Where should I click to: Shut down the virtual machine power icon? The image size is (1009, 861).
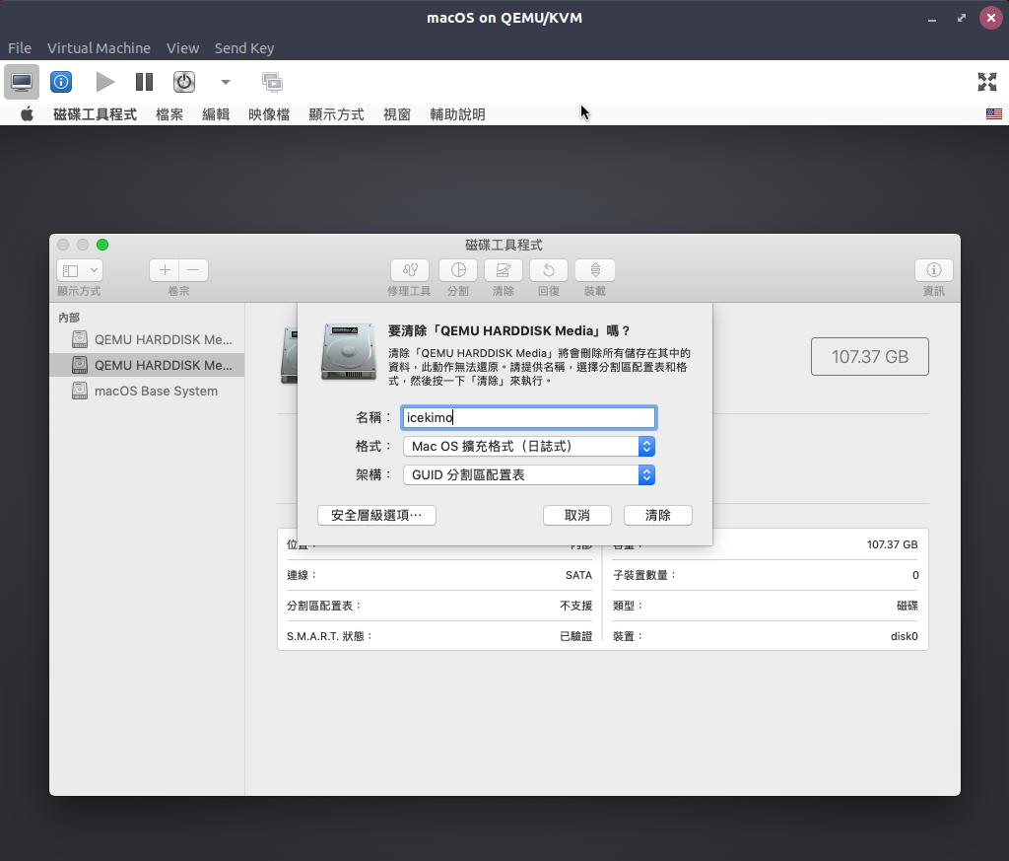point(184,82)
